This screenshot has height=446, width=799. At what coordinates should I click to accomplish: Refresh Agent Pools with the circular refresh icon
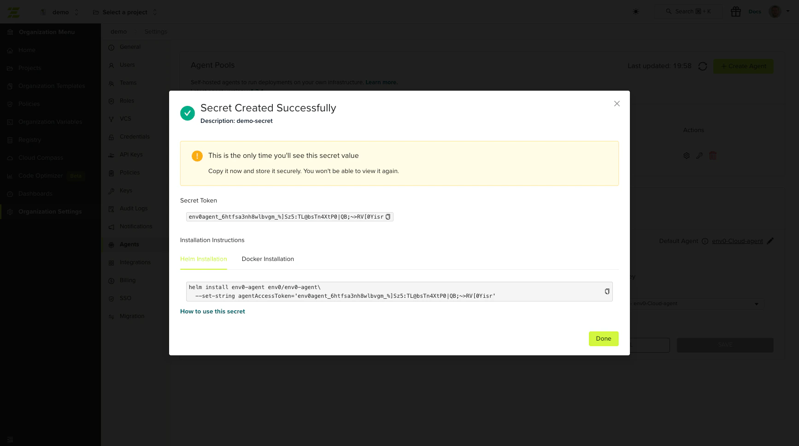(x=702, y=66)
